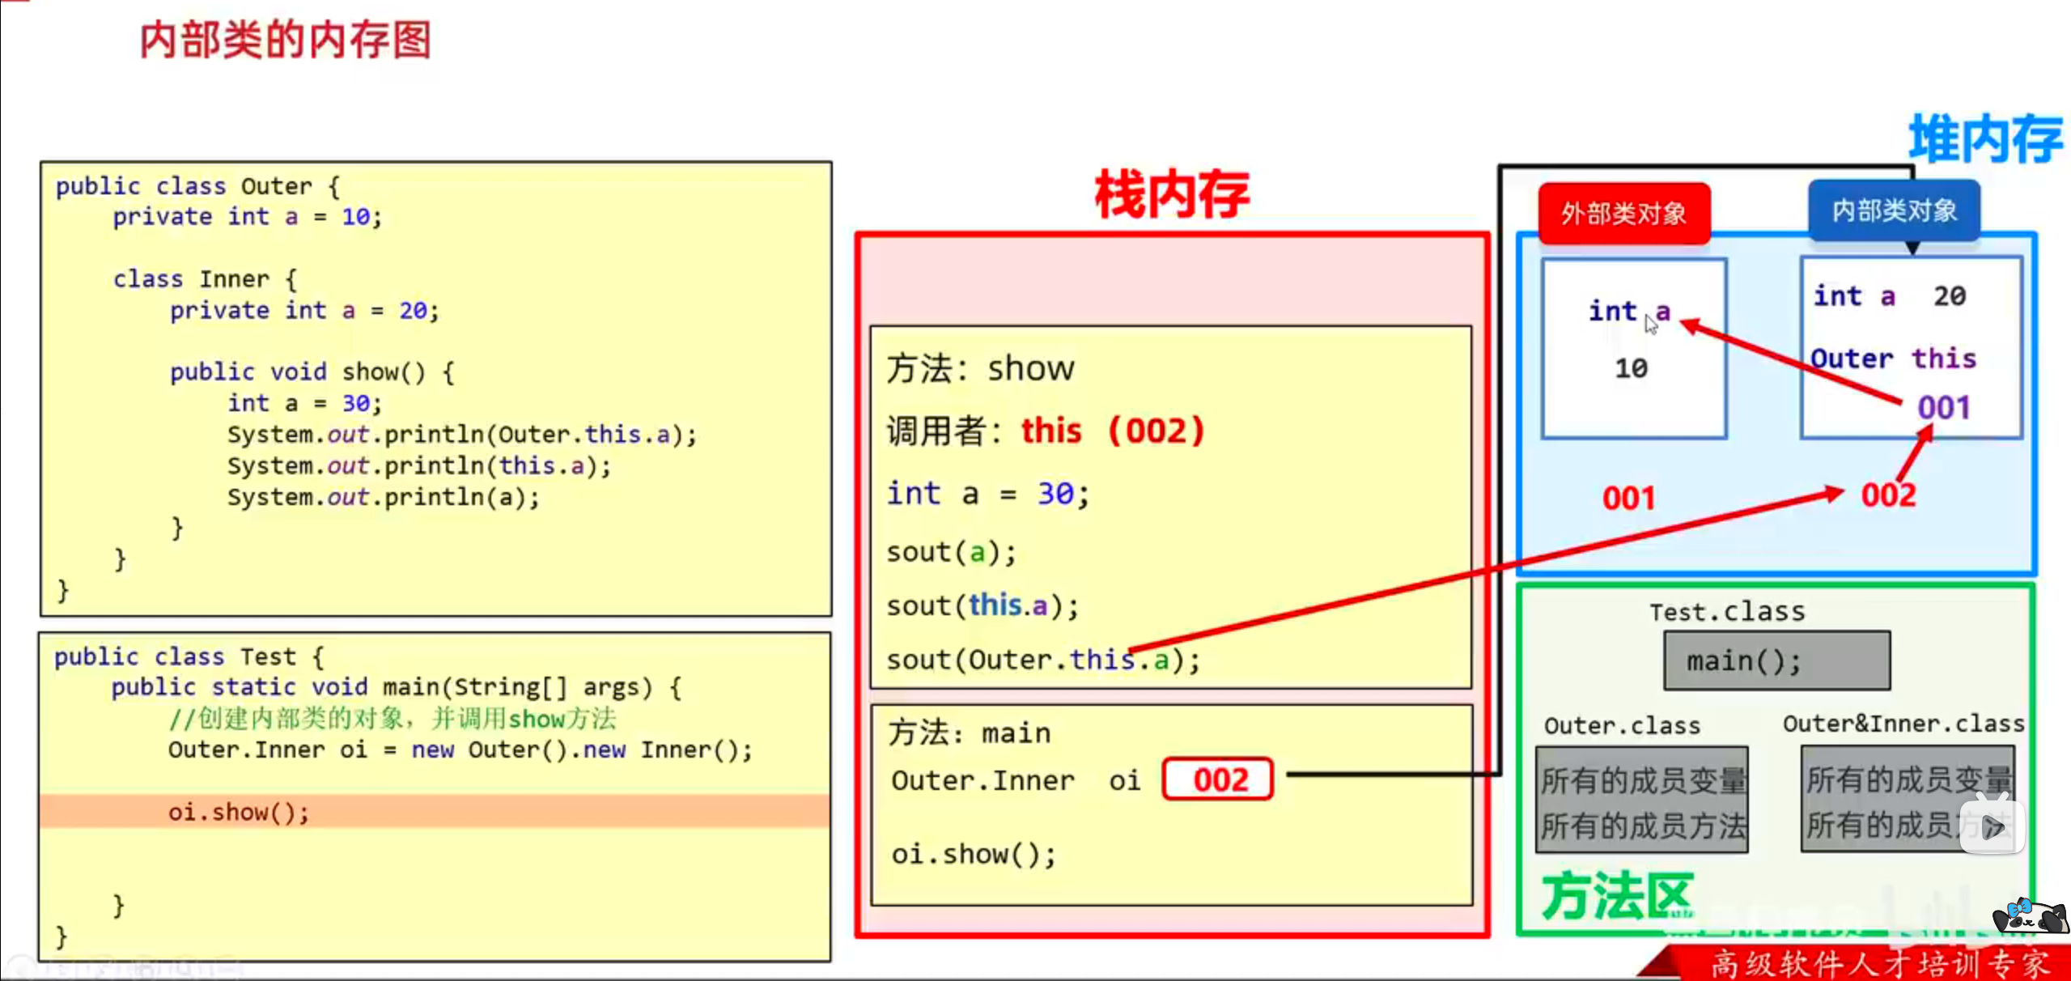Click the mouse cursor near int a
The height and width of the screenshot is (981, 2071).
point(1651,324)
